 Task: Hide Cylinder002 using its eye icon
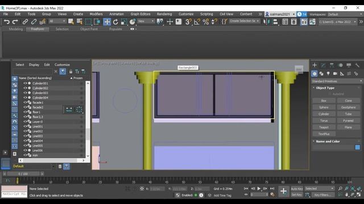tap(25, 88)
